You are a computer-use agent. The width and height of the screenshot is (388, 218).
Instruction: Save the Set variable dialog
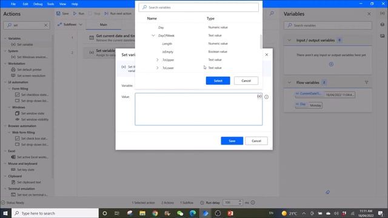[x=232, y=141]
